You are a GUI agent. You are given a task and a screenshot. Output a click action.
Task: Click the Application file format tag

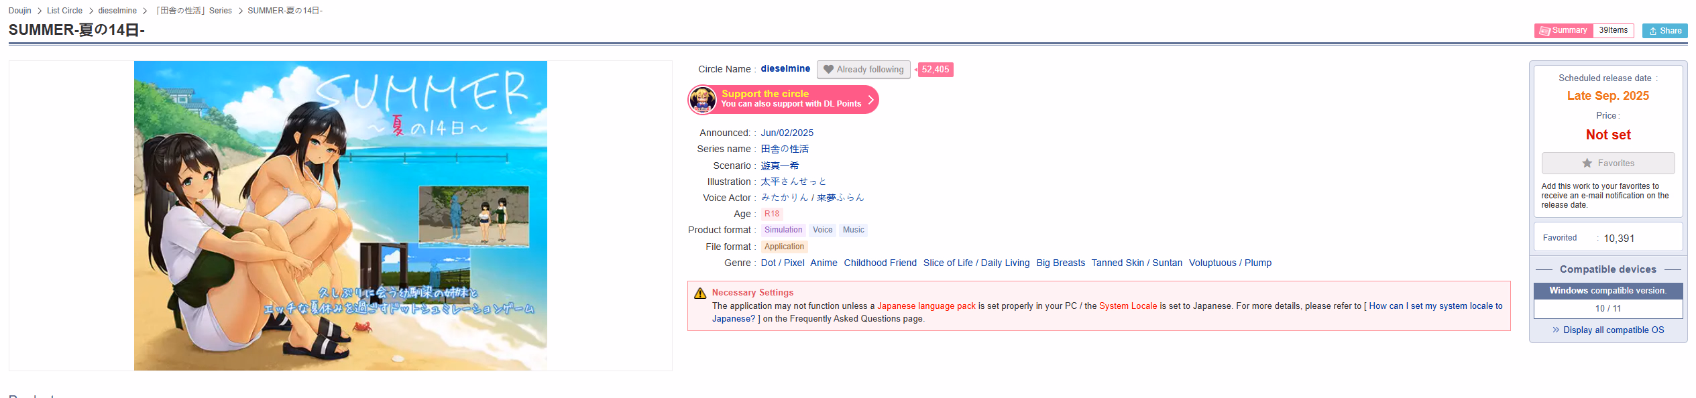[783, 247]
